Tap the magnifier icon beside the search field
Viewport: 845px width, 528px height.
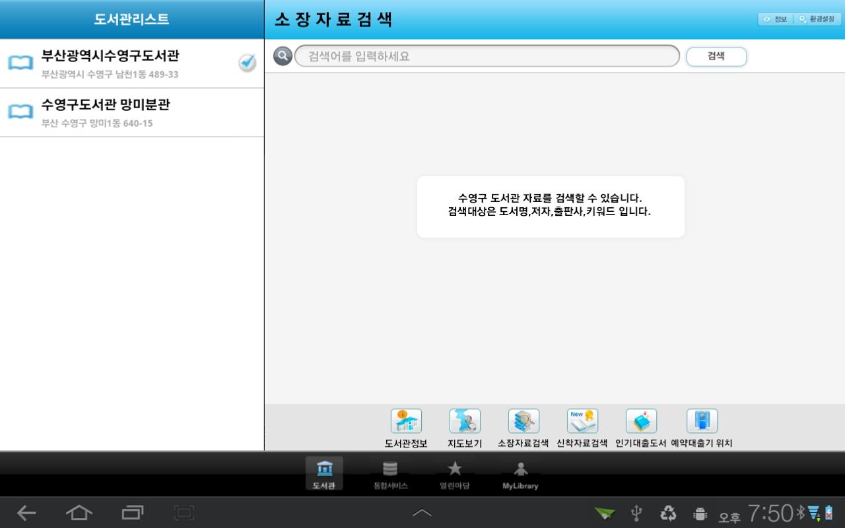pyautogui.click(x=283, y=56)
